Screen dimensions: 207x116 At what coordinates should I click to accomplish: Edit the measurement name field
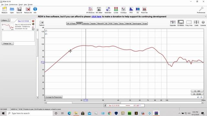point(24,21)
